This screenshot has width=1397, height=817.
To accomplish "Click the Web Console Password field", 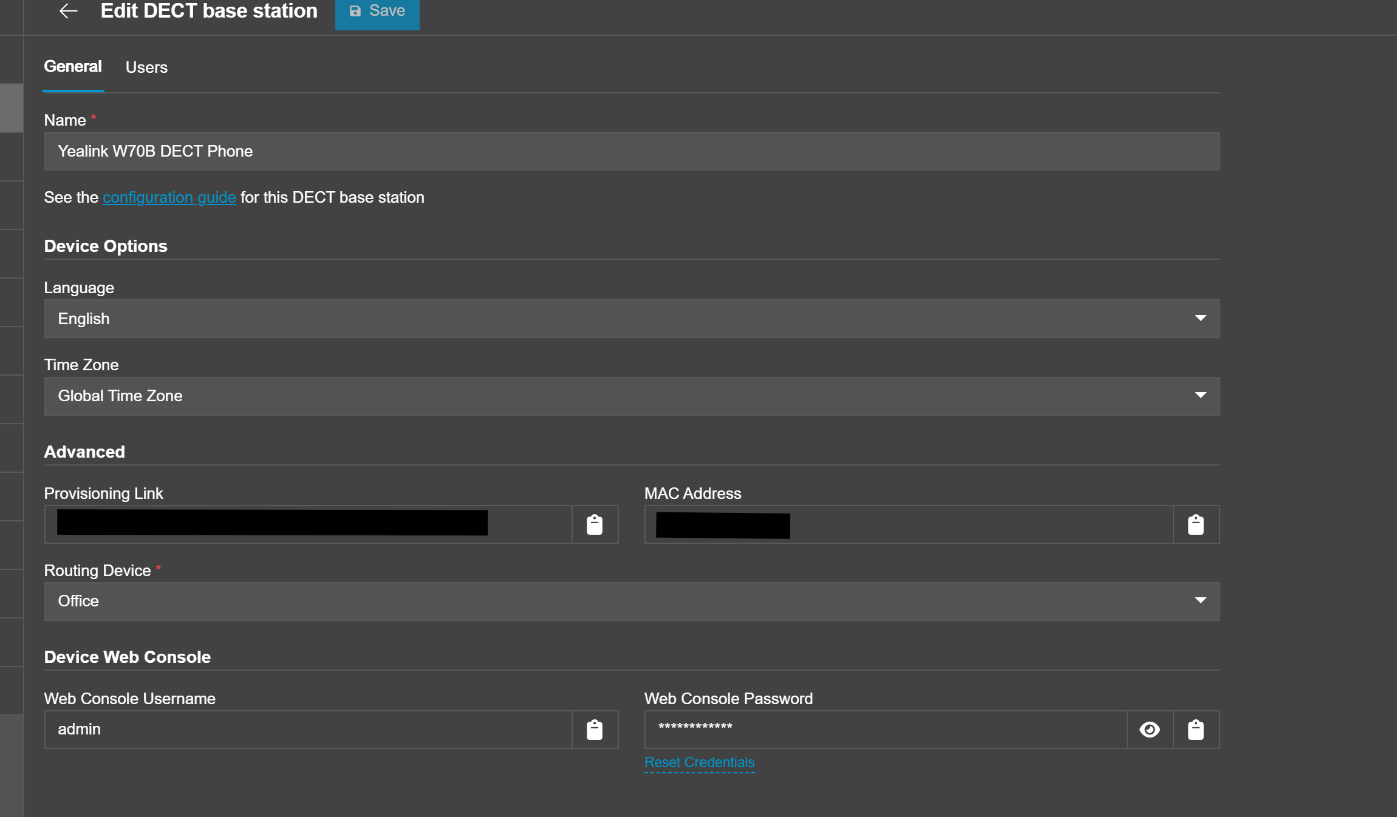I will click(885, 730).
